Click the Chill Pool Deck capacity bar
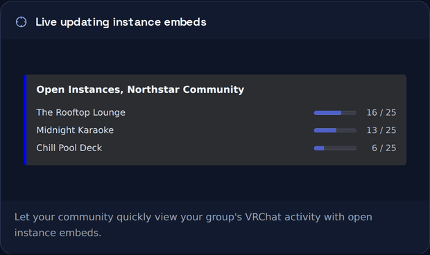Screen dimensions: 430x255 pos(335,148)
